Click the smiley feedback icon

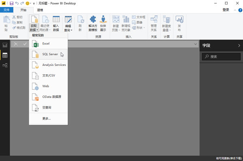tap(27, 3)
